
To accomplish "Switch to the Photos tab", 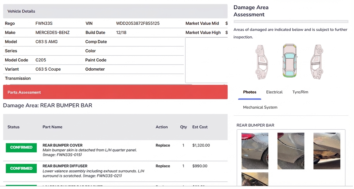I will click(249, 92).
